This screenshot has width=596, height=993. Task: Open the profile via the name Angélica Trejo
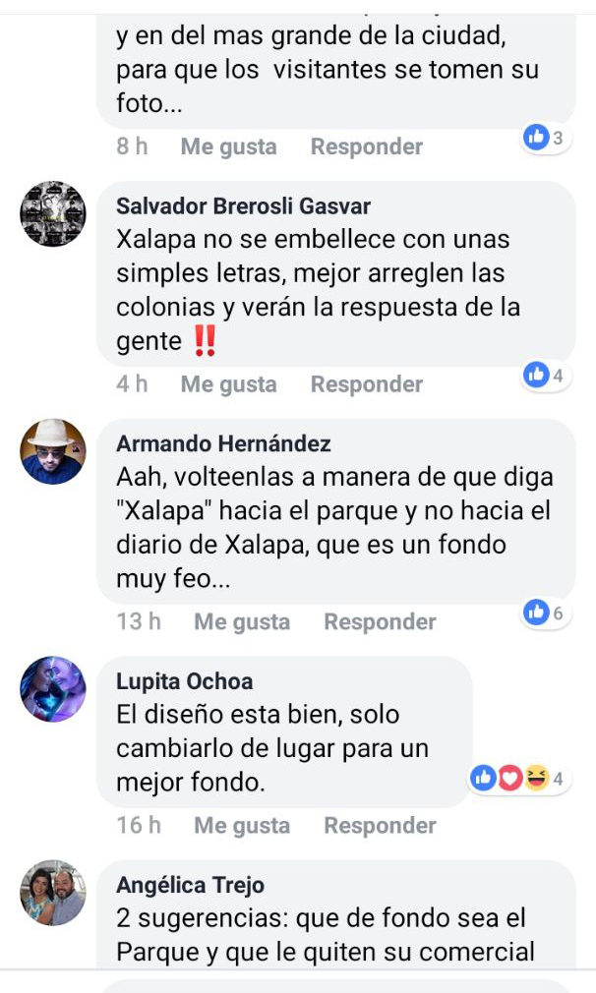pos(191,885)
